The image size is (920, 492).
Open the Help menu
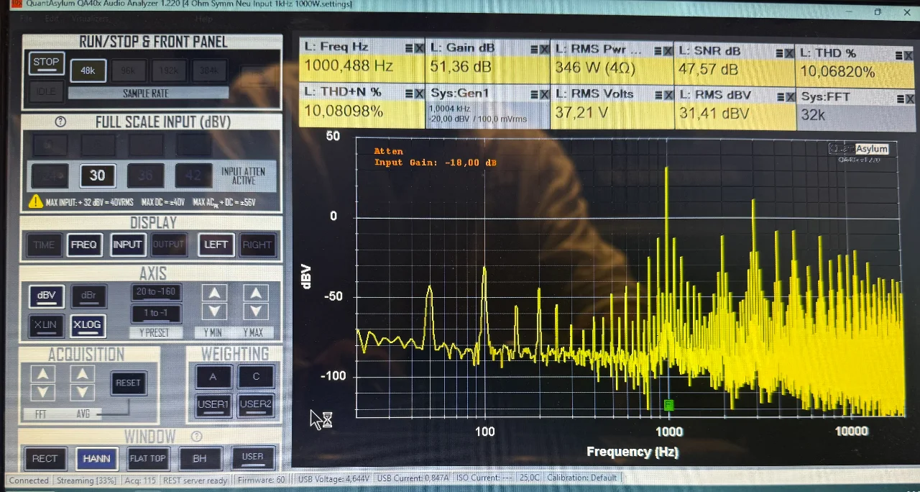(x=204, y=19)
